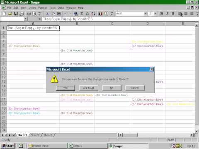Click the vertical scrollbar down arrow
This screenshot has height=149, width=199.
tap(197, 131)
